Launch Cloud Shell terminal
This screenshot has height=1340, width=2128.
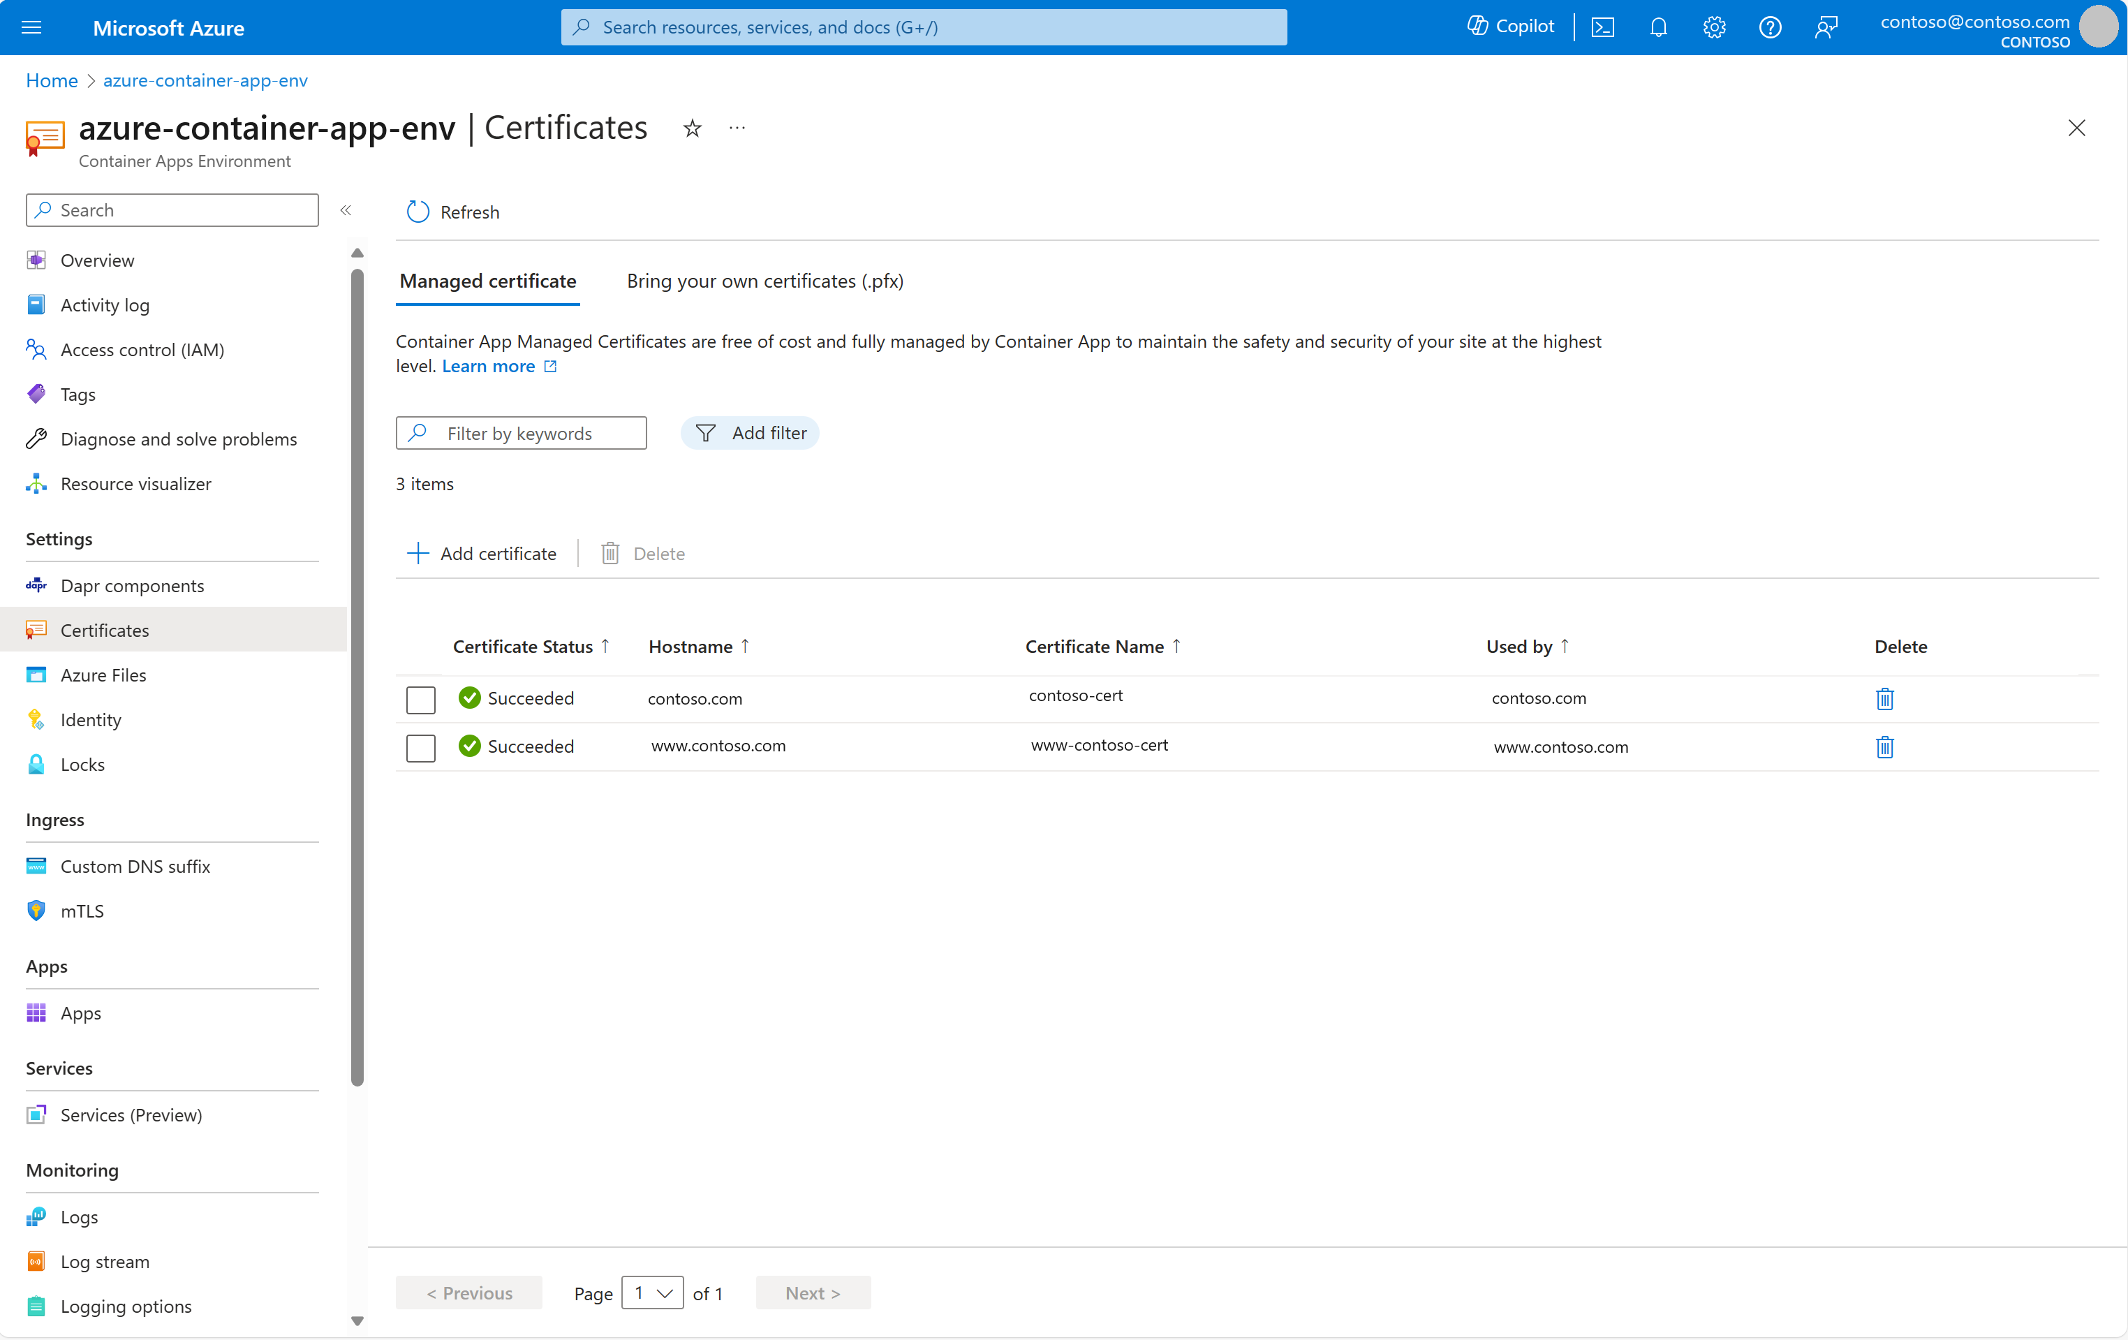click(x=1603, y=27)
